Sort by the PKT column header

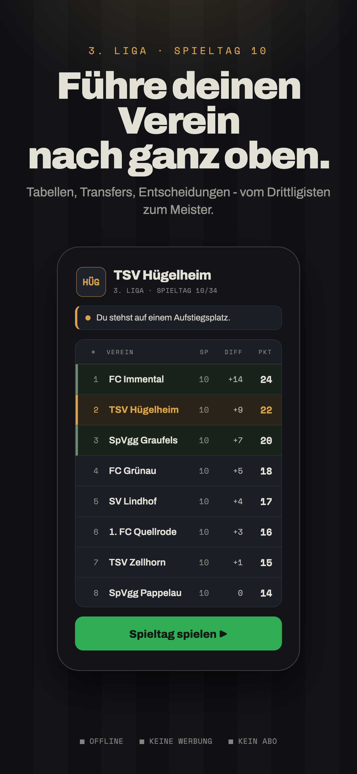coord(265,352)
